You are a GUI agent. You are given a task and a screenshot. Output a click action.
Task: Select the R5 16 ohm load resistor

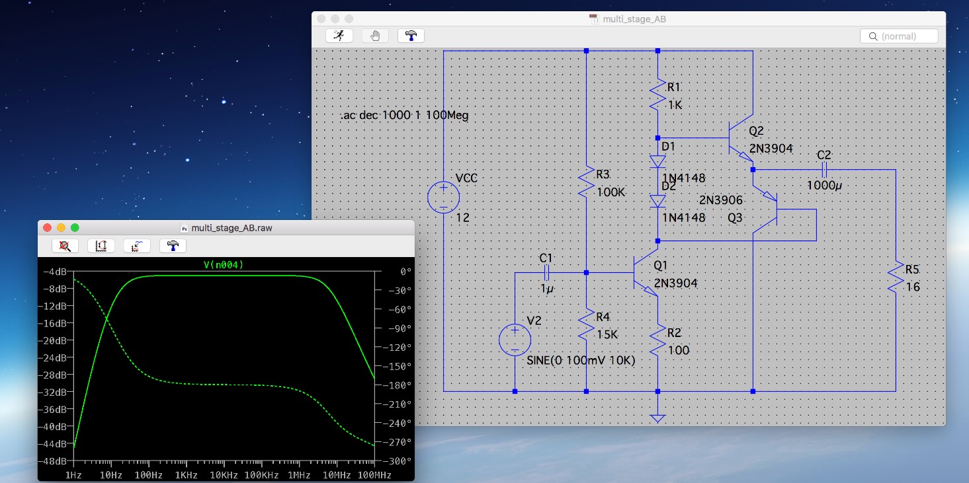(895, 278)
